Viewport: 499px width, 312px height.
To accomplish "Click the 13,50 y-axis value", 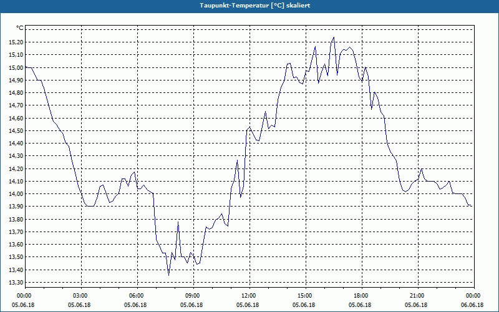I will (16, 257).
